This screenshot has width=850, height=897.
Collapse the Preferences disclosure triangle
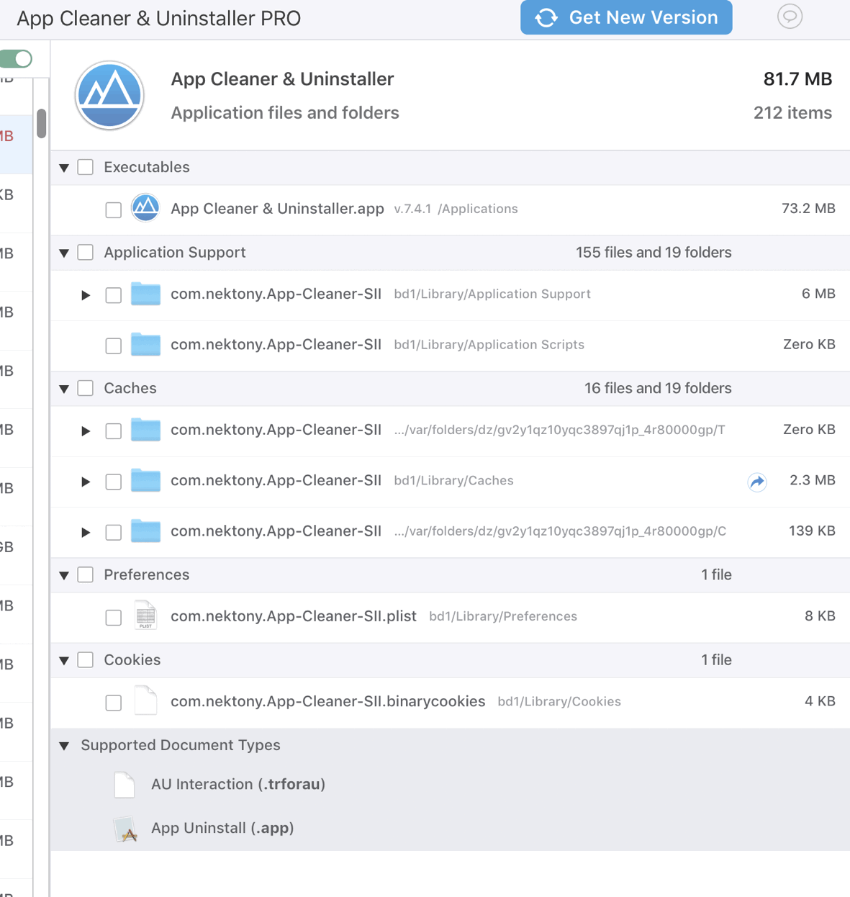pyautogui.click(x=64, y=574)
